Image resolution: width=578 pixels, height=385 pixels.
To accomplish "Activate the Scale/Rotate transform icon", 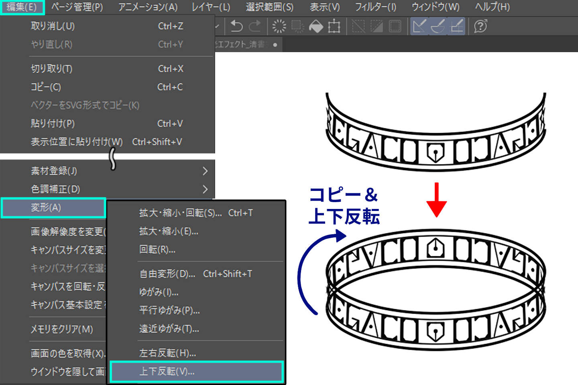I will [x=335, y=26].
